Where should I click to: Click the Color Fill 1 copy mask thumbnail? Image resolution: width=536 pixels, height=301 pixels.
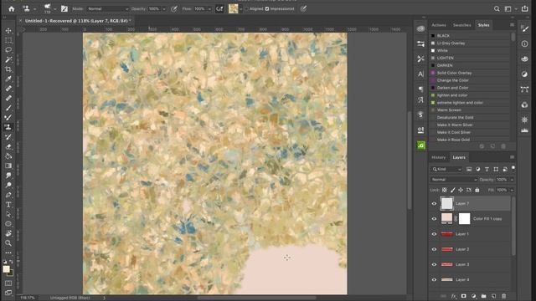pyautogui.click(x=464, y=219)
